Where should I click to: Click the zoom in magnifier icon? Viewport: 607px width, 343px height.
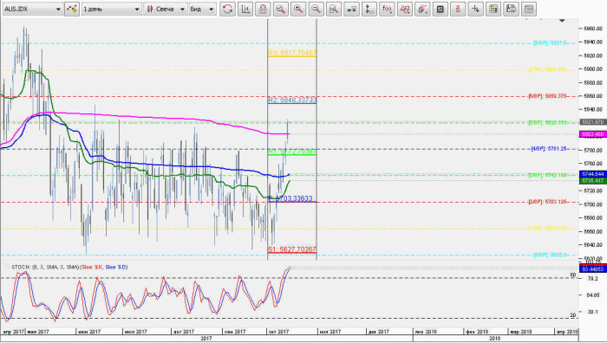tap(298, 9)
